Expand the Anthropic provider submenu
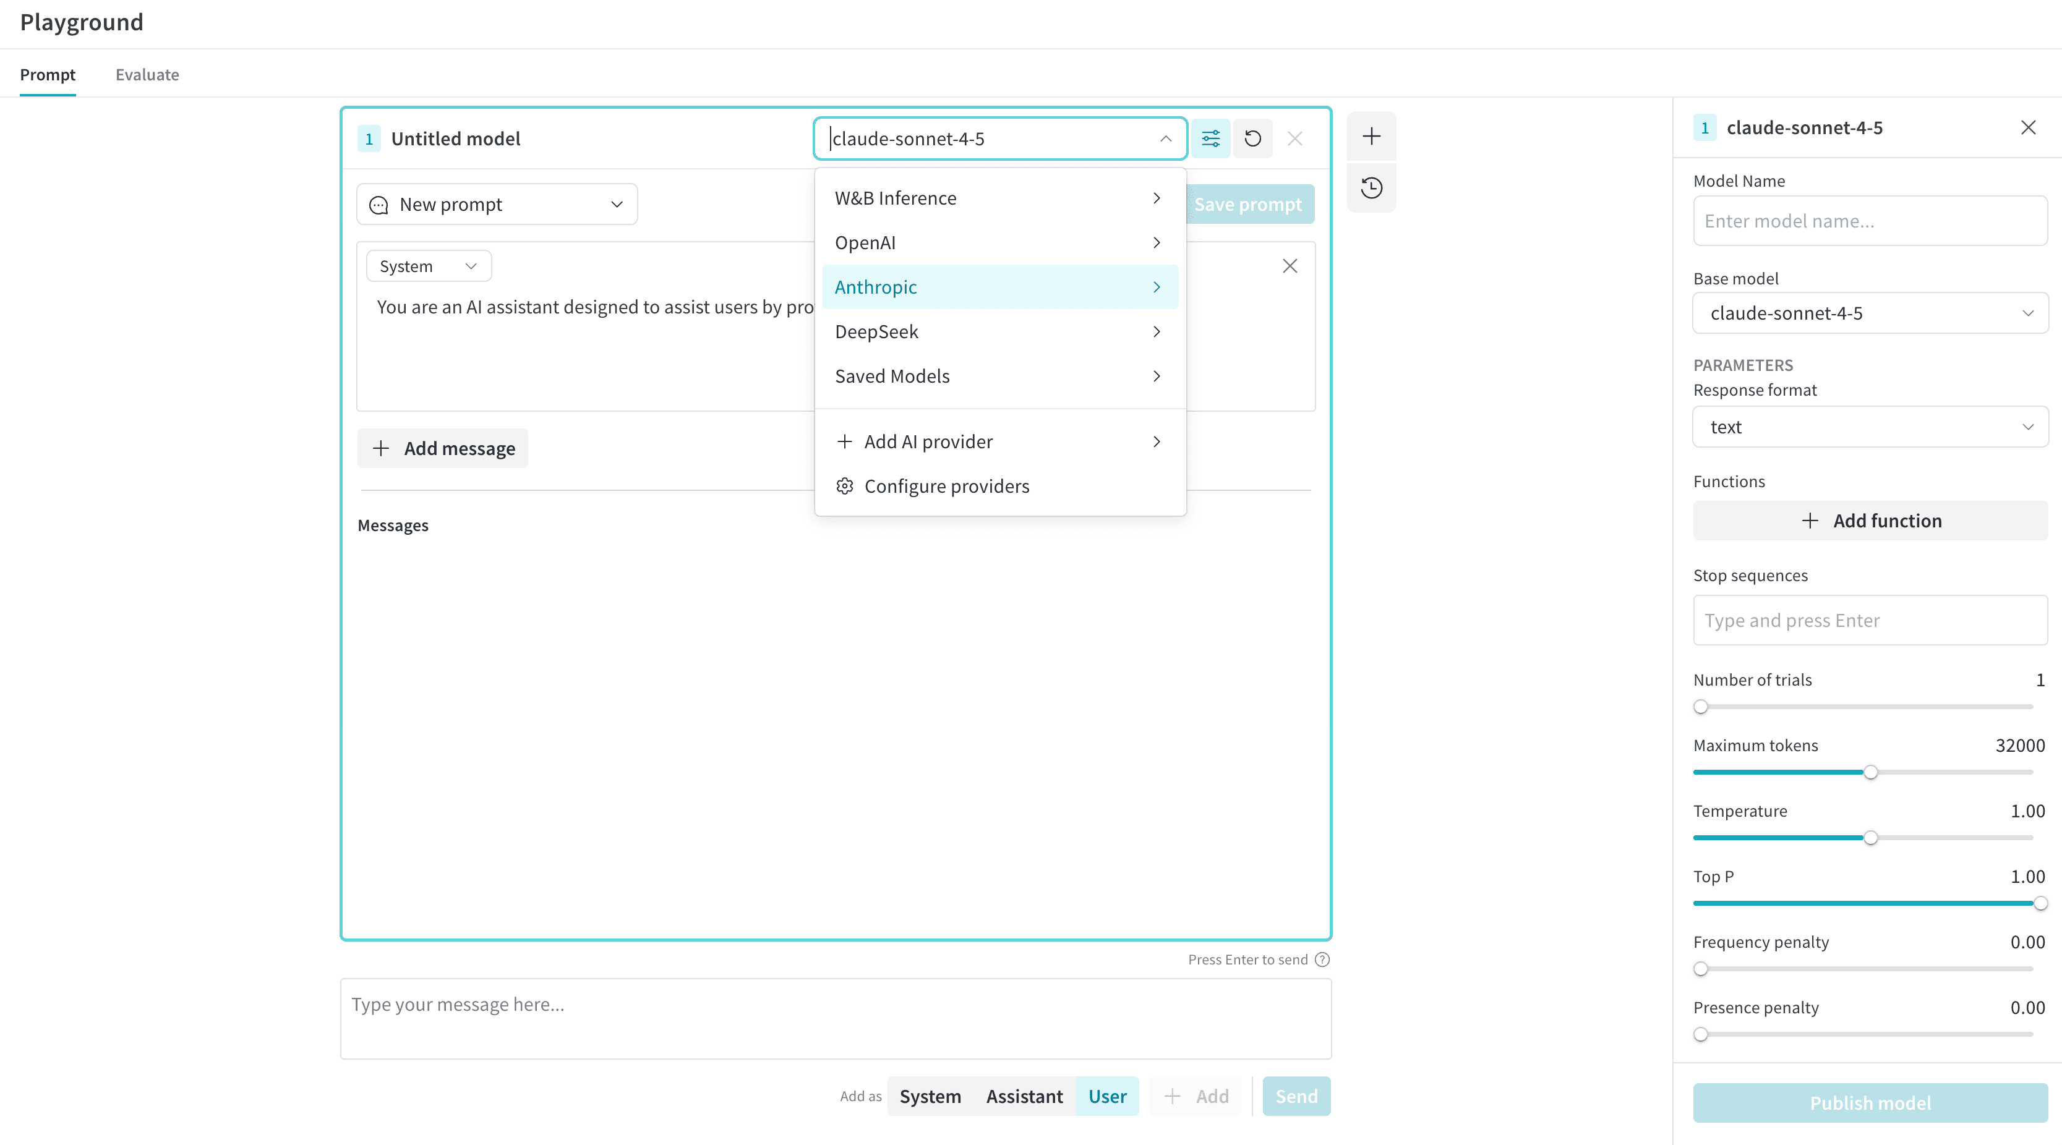This screenshot has width=2062, height=1145. 1000,286
